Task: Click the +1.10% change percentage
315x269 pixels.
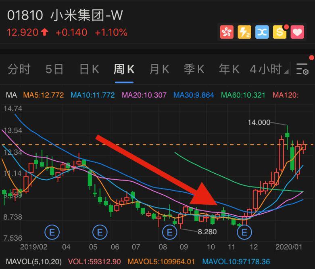Action: click(111, 32)
